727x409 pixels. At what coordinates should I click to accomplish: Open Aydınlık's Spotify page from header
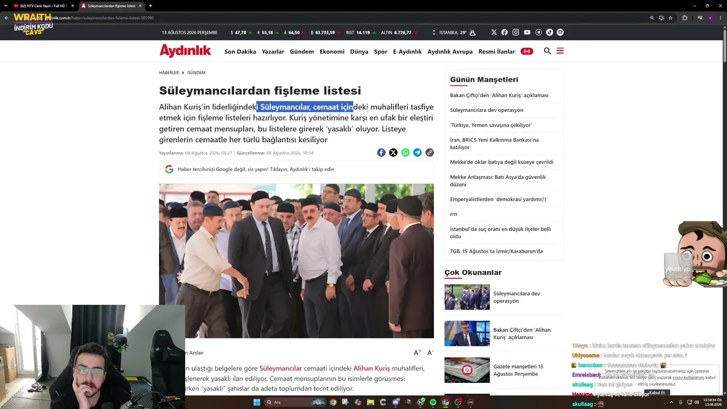point(560,32)
